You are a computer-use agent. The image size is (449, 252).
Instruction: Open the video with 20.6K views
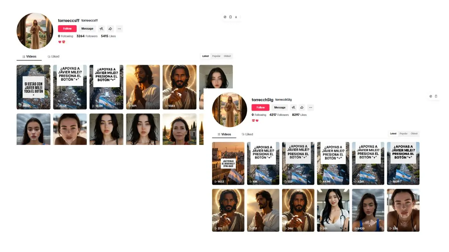(70, 87)
